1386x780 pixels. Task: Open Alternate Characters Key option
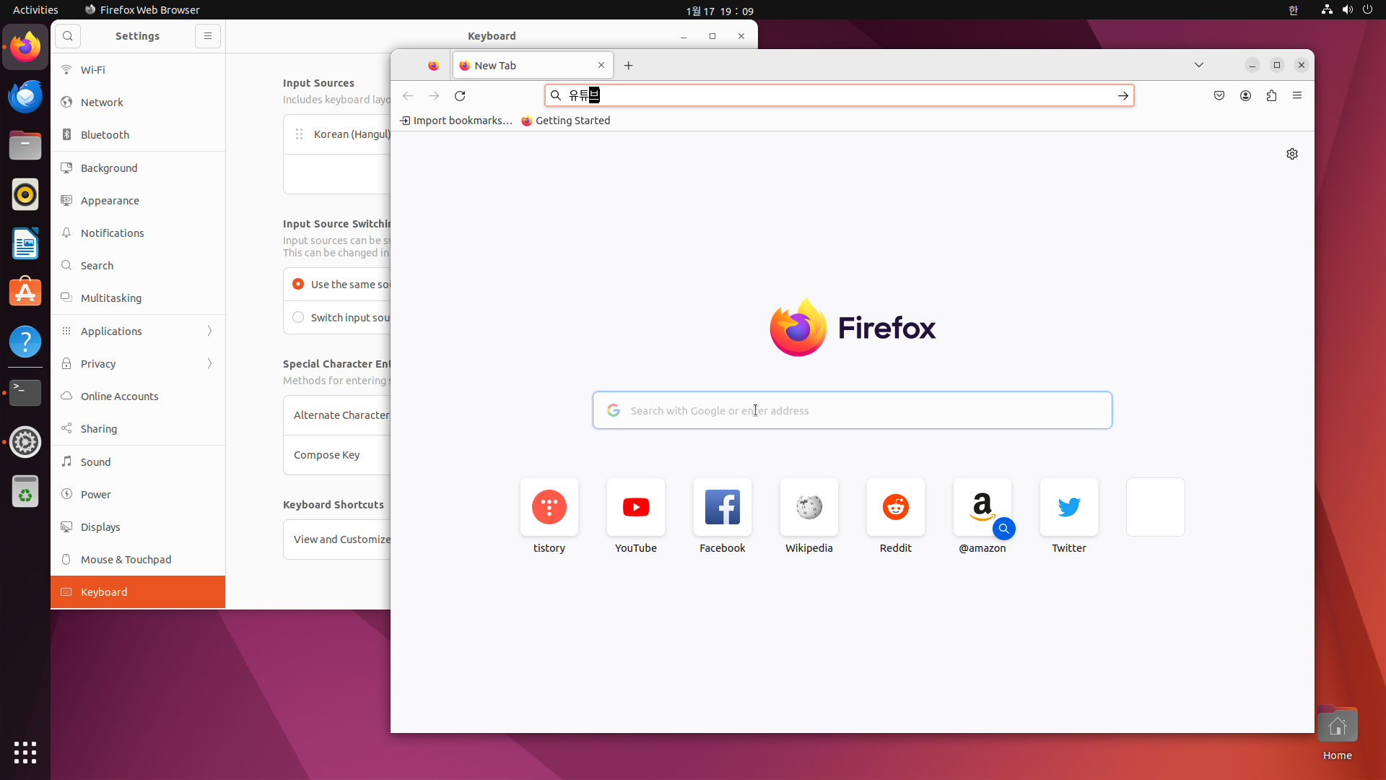337,415
